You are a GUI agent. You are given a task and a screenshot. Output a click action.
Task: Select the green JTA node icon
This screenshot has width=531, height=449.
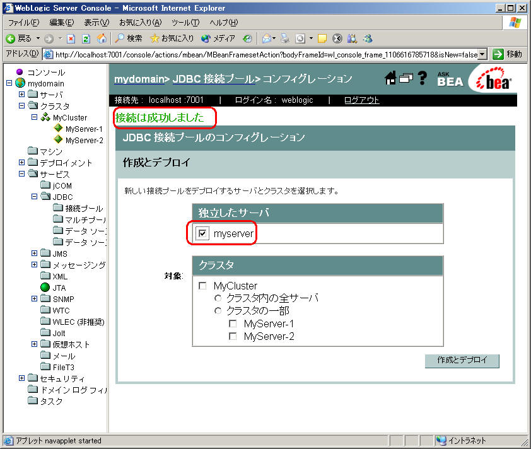point(45,288)
